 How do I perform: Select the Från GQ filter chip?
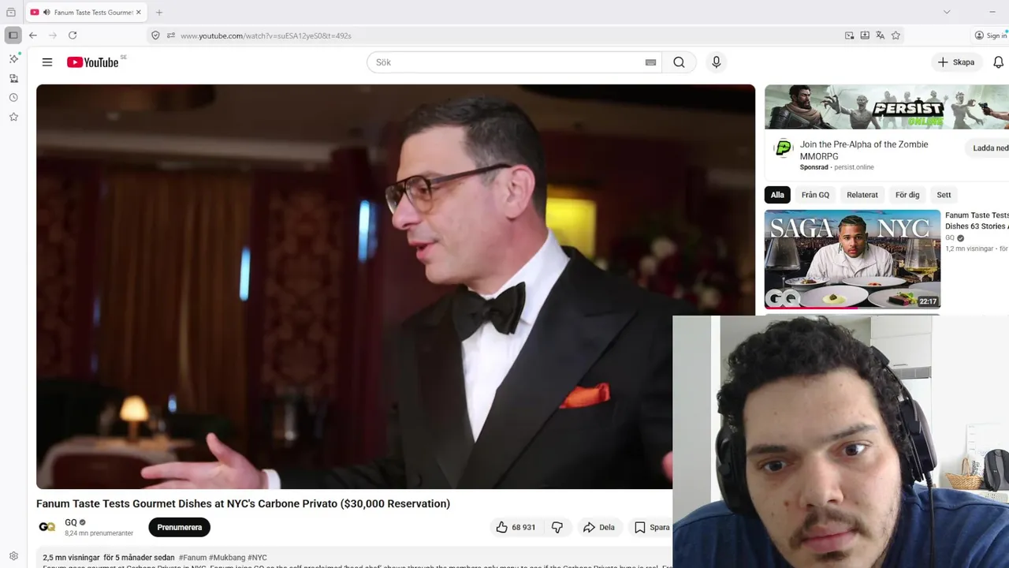pos(815,195)
